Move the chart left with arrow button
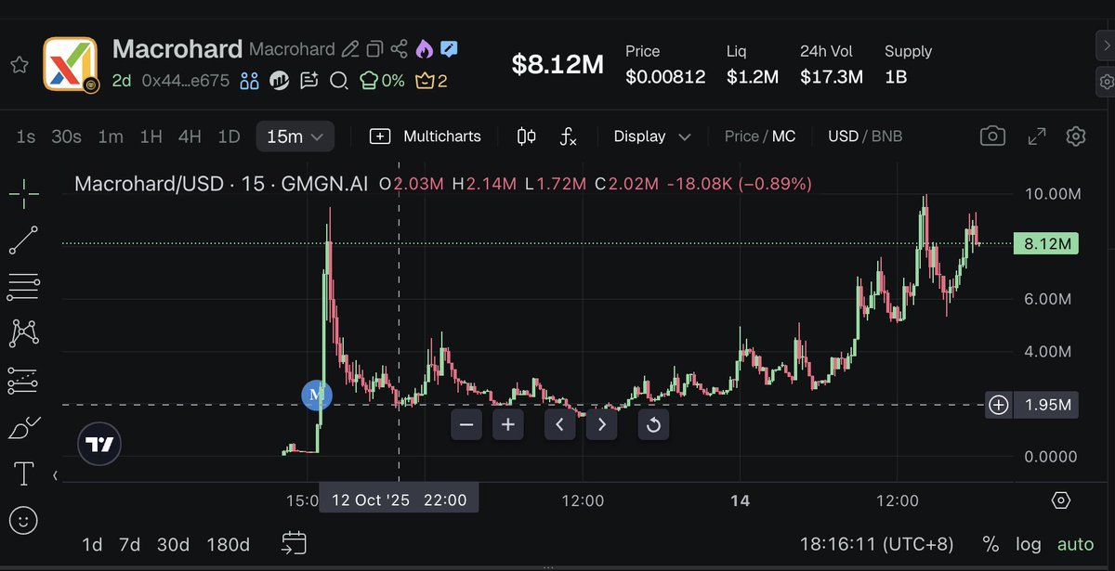This screenshot has width=1115, height=571. [x=559, y=425]
